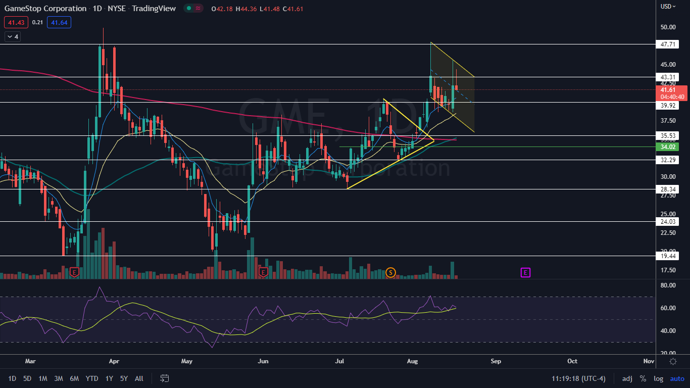The width and height of the screenshot is (690, 388).
Task: Click the 24.03 price level label
Action: click(668, 221)
